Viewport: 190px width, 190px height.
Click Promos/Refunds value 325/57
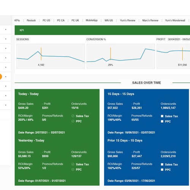(x=136, y=168)
